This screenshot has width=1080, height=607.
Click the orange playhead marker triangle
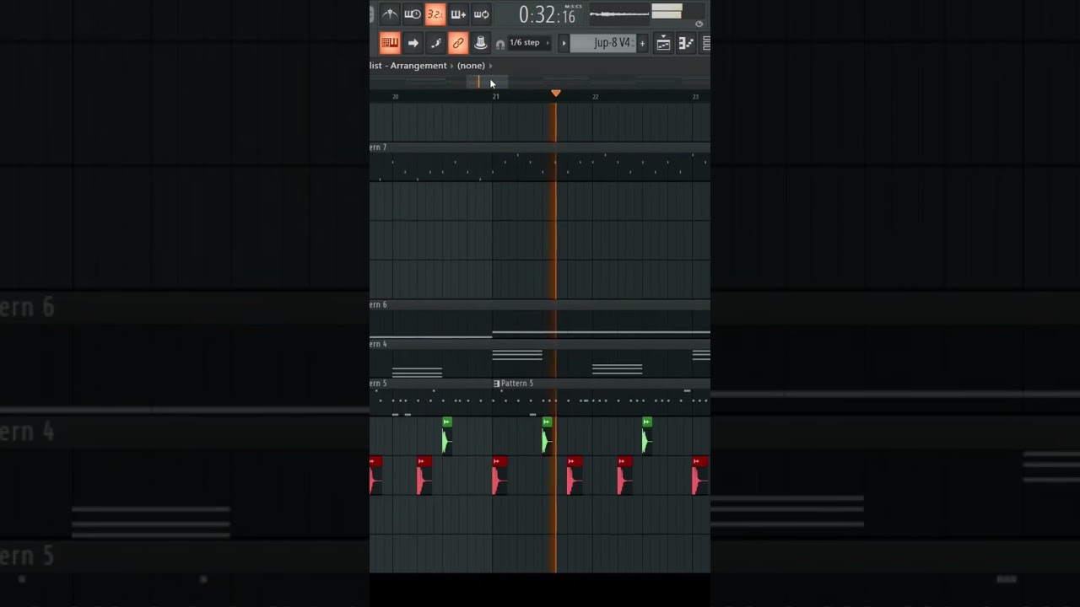click(555, 93)
